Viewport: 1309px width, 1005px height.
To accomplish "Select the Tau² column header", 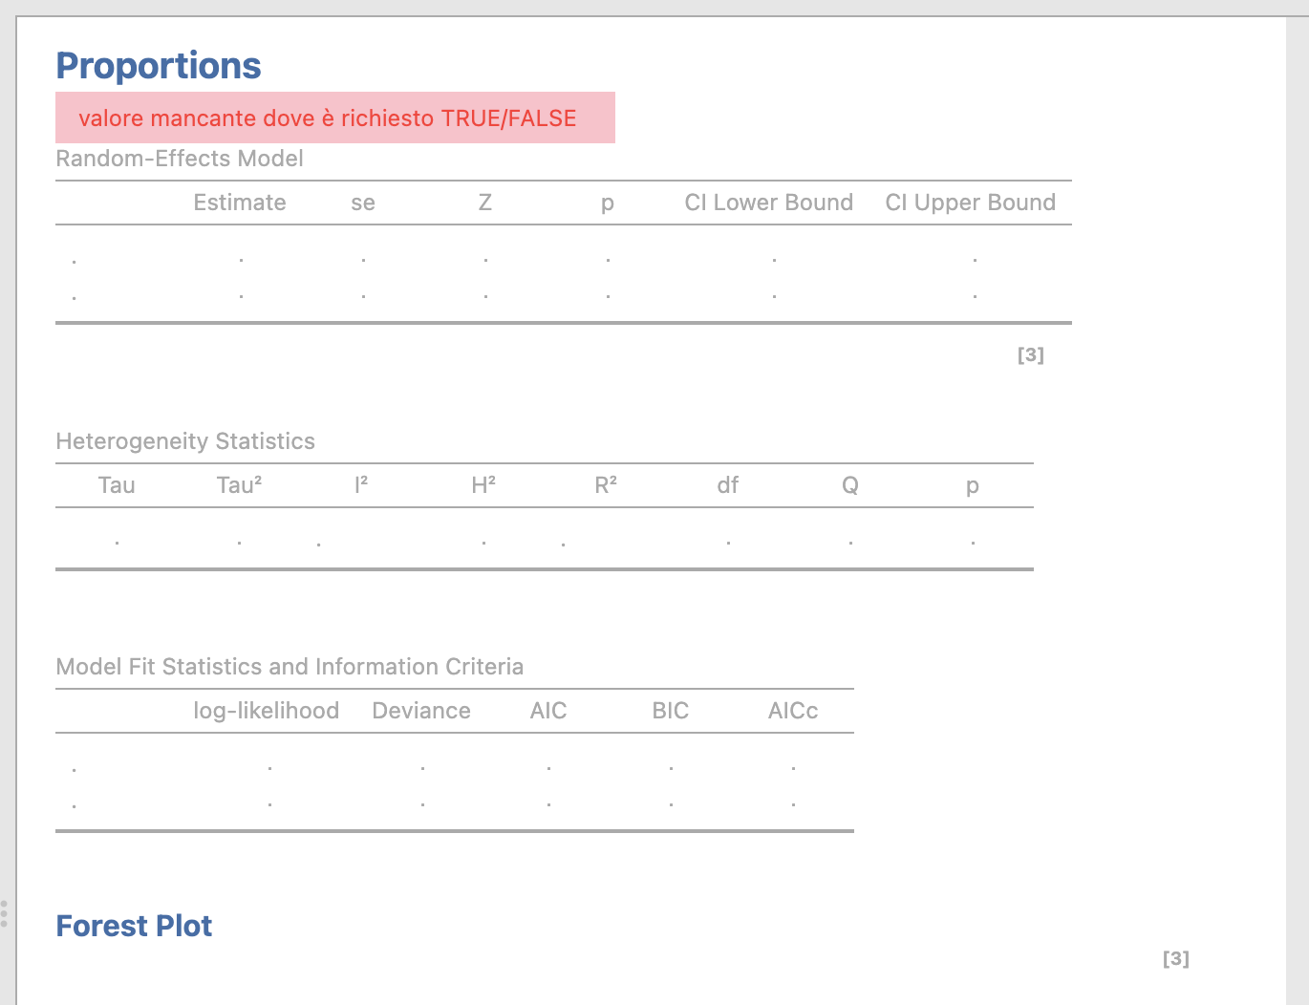I will click(239, 485).
